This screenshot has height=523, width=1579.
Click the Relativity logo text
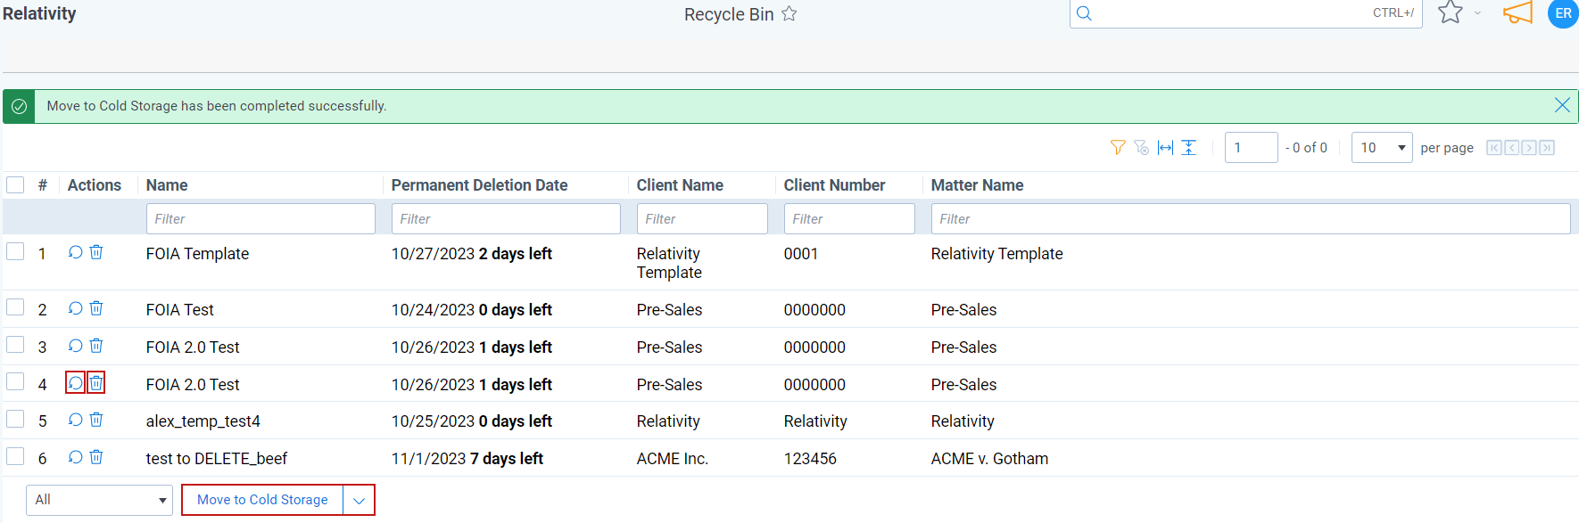(39, 13)
